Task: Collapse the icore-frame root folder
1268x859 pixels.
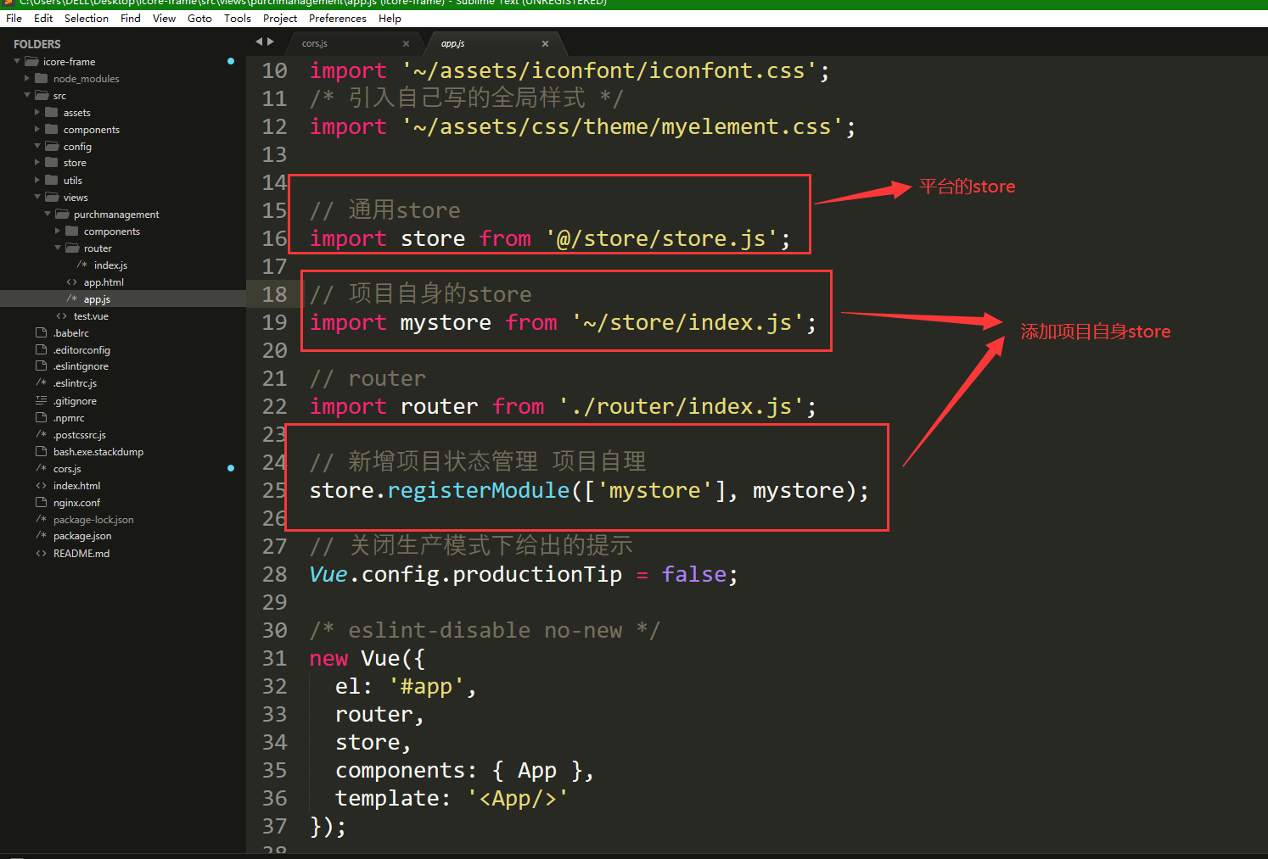Action: pyautogui.click(x=17, y=62)
